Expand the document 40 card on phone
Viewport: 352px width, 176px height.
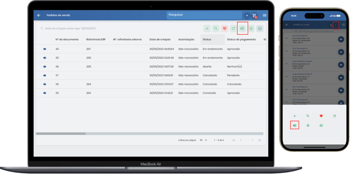pyautogui.click(x=286, y=38)
